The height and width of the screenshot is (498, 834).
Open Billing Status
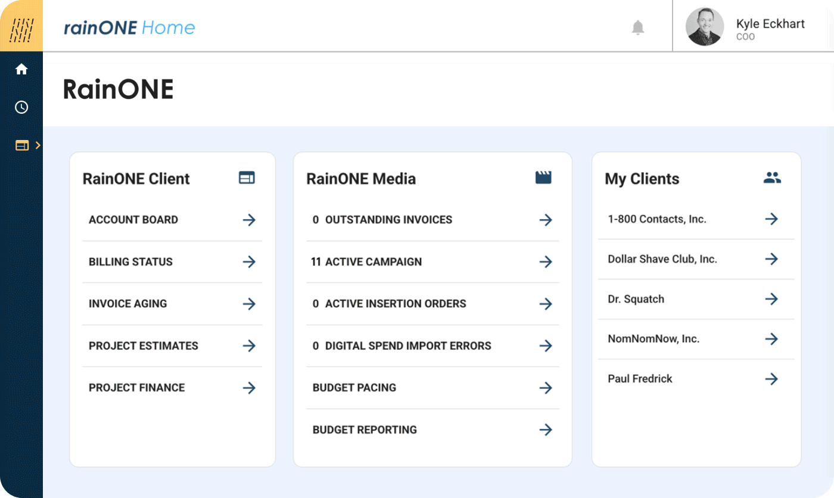172,262
